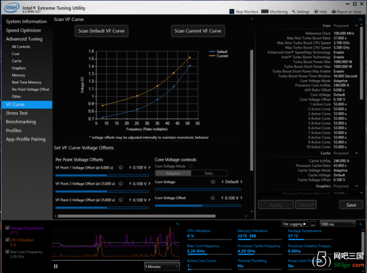Viewport: 367px width, 273px height.
Task: Open the Monitoring view icon
Action: point(265,12)
